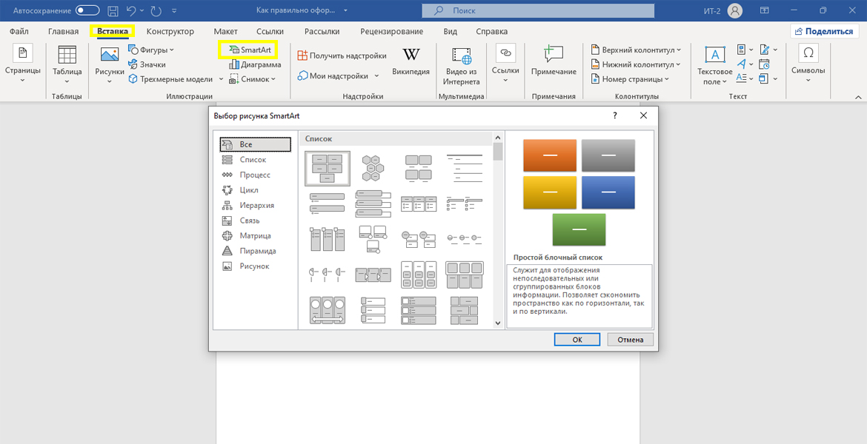Add a comment with Примечание
This screenshot has width=867, height=444.
[x=554, y=61]
